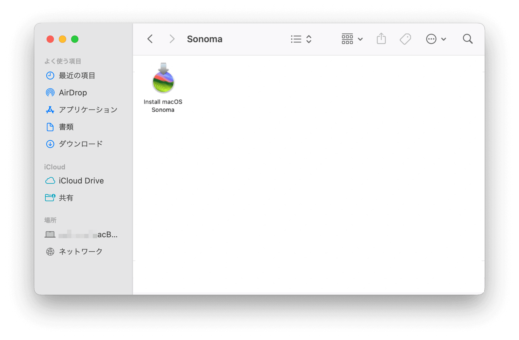Click the Search magnifier icon
Screen dimensions: 519x340
[468, 39]
